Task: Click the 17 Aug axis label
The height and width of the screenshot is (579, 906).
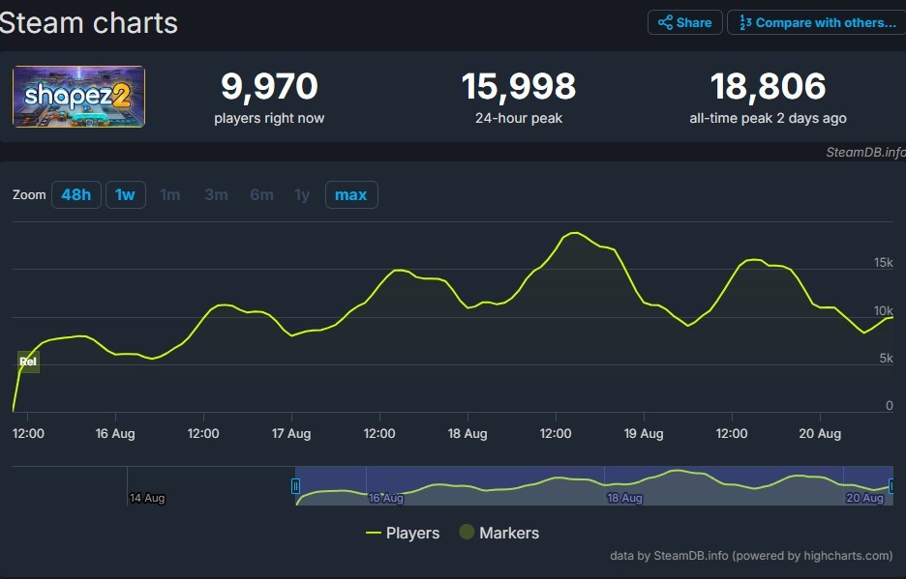Action: pos(291,434)
